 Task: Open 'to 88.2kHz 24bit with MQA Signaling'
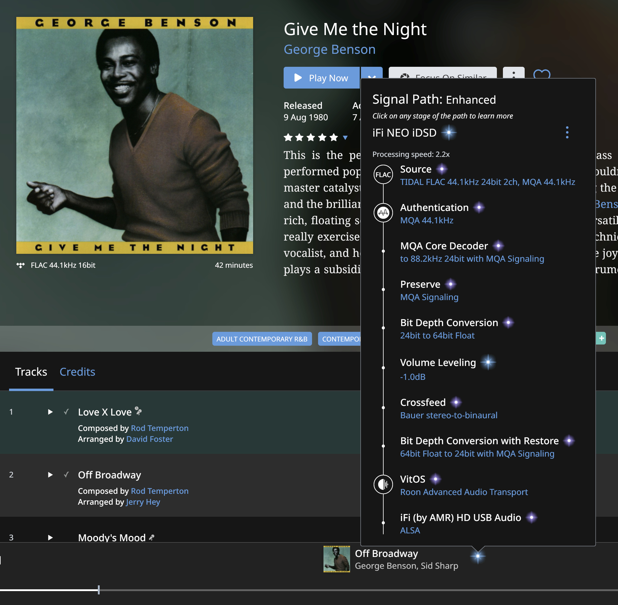point(472,259)
